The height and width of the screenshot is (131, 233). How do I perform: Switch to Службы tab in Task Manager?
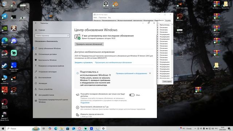tap(168, 20)
